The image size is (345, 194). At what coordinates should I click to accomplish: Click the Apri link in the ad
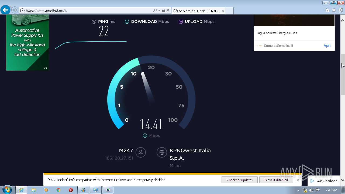coord(327,46)
